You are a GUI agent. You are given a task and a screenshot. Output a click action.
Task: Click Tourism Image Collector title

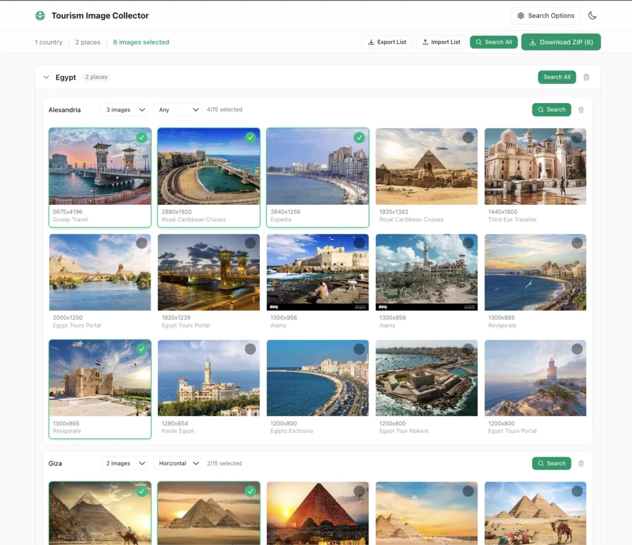[x=100, y=15]
